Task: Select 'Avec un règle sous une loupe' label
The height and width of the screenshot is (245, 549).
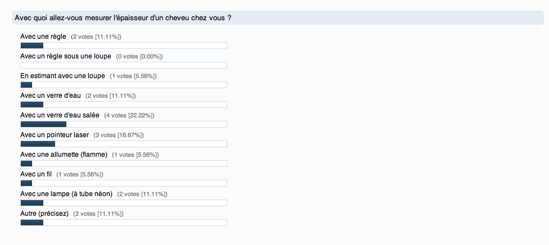Action: (x=65, y=56)
